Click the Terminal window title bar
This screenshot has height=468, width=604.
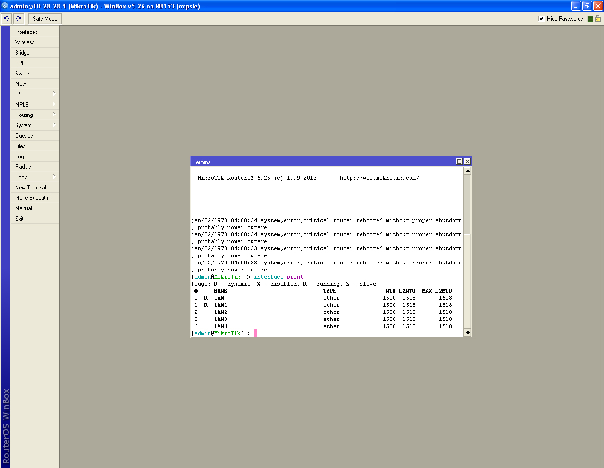pos(323,162)
